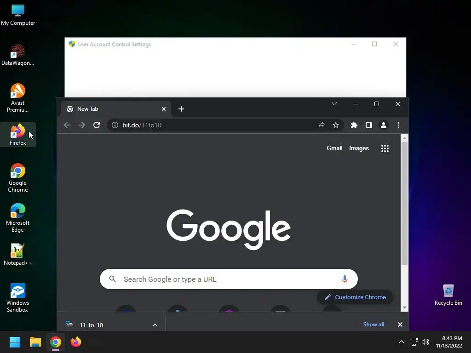471x353 pixels.
Task: Show hidden system tray icons
Action: pos(401,342)
